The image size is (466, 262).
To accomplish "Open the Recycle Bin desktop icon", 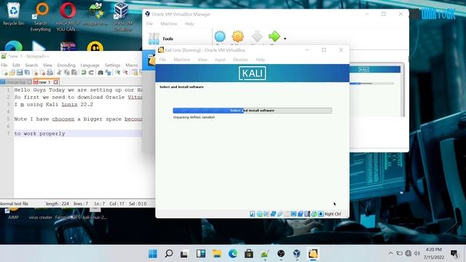I will click(13, 15).
